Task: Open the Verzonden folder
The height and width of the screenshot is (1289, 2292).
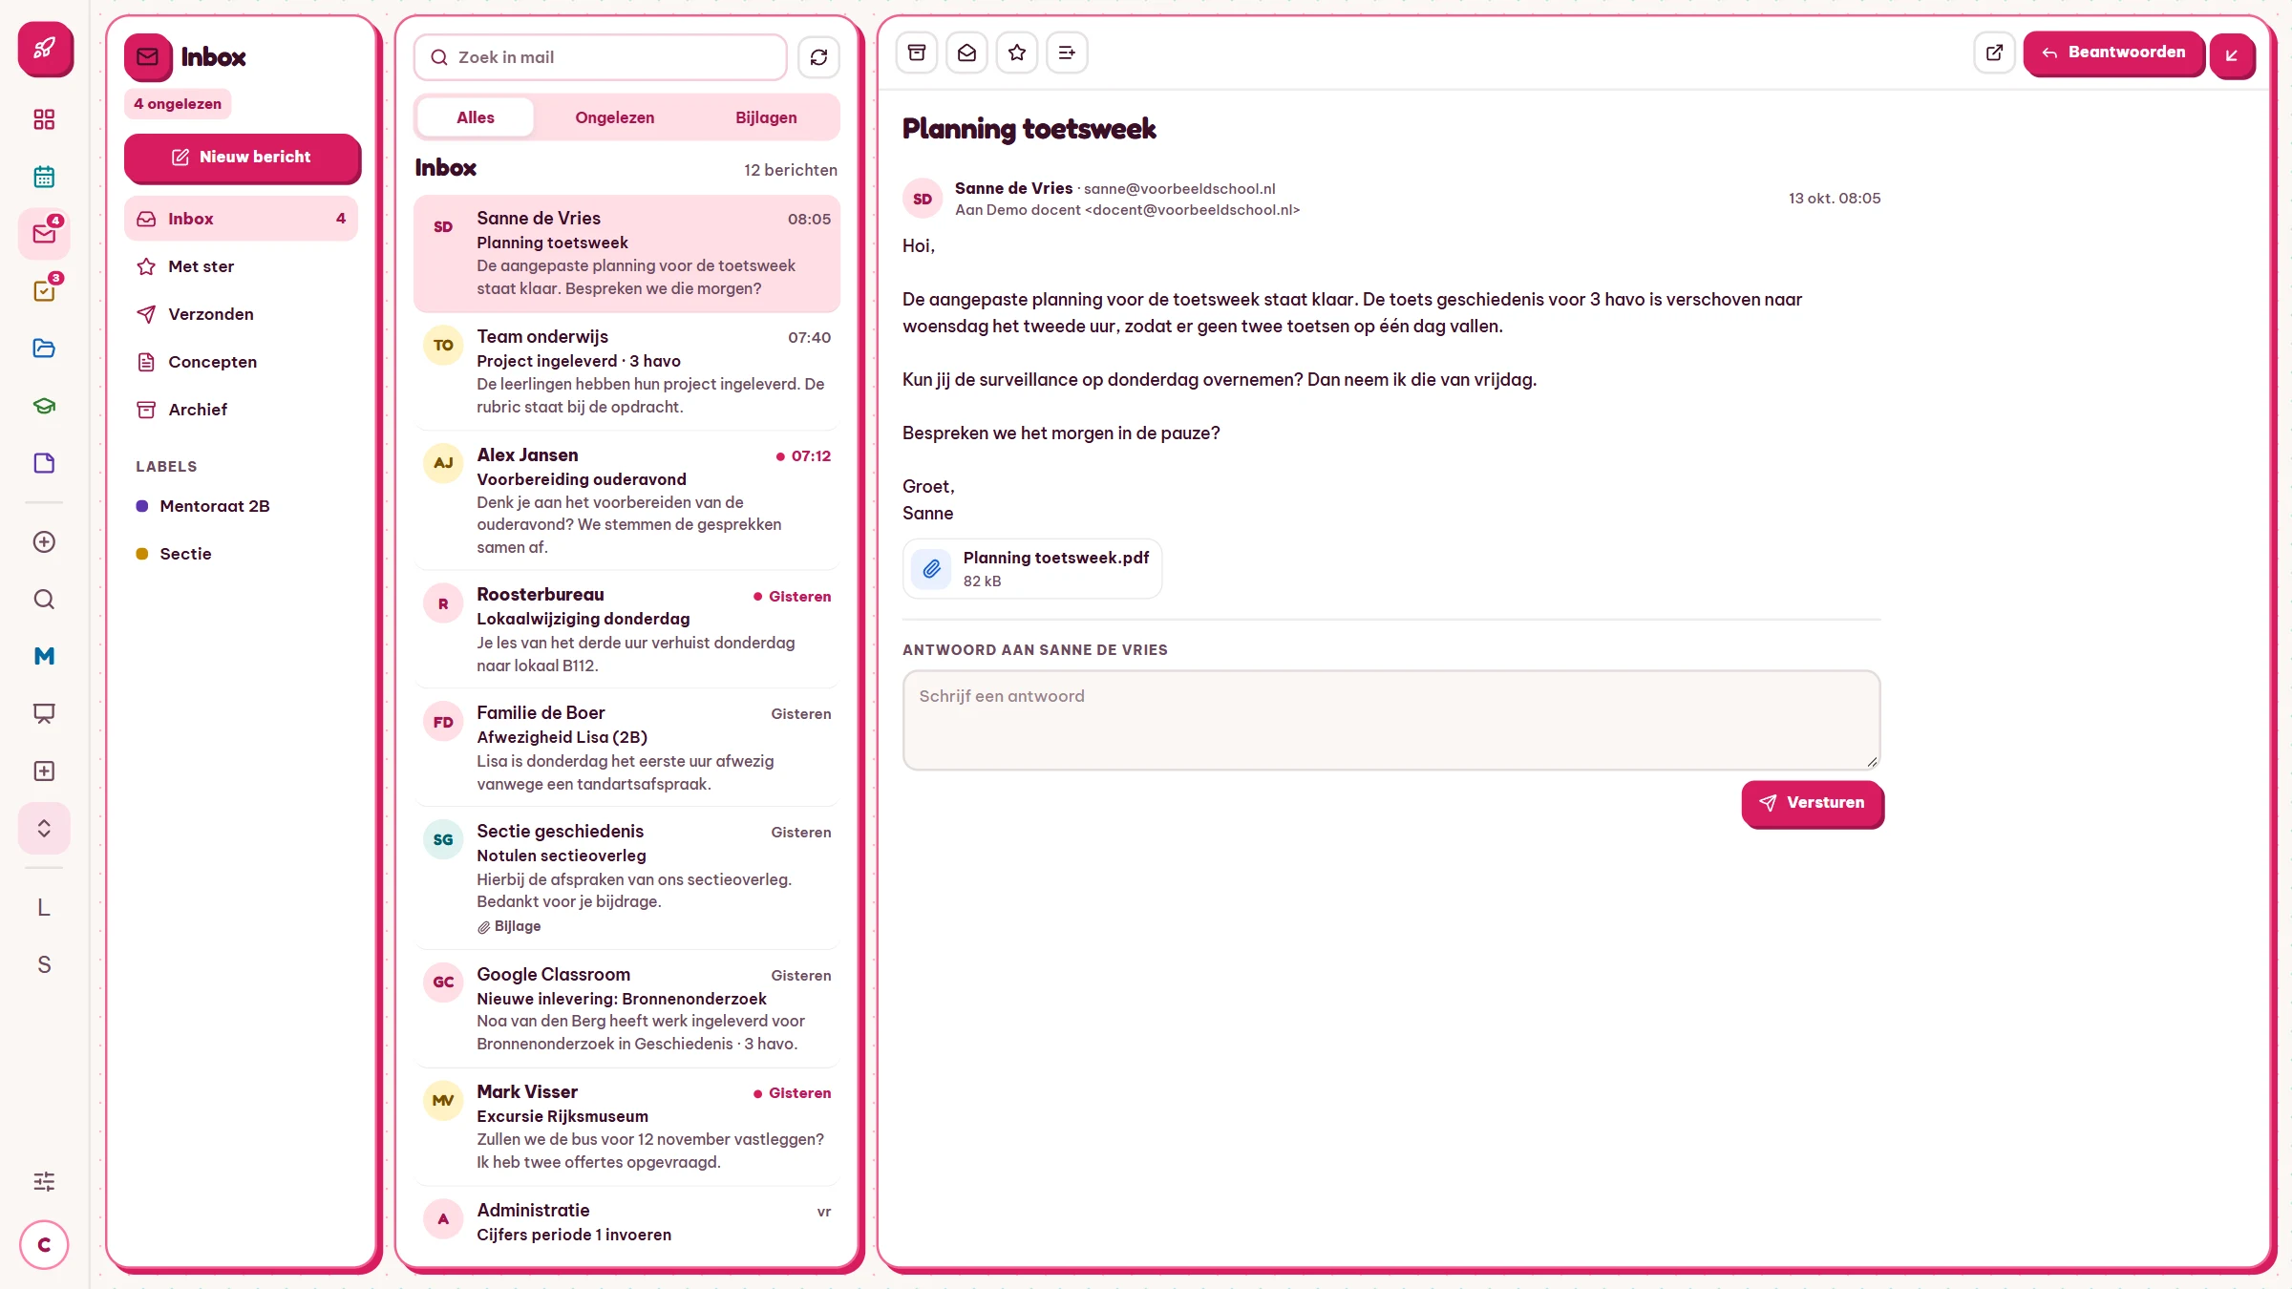Action: pos(241,314)
